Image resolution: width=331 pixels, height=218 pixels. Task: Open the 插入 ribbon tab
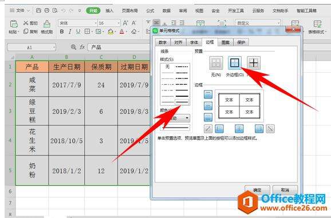(109, 10)
